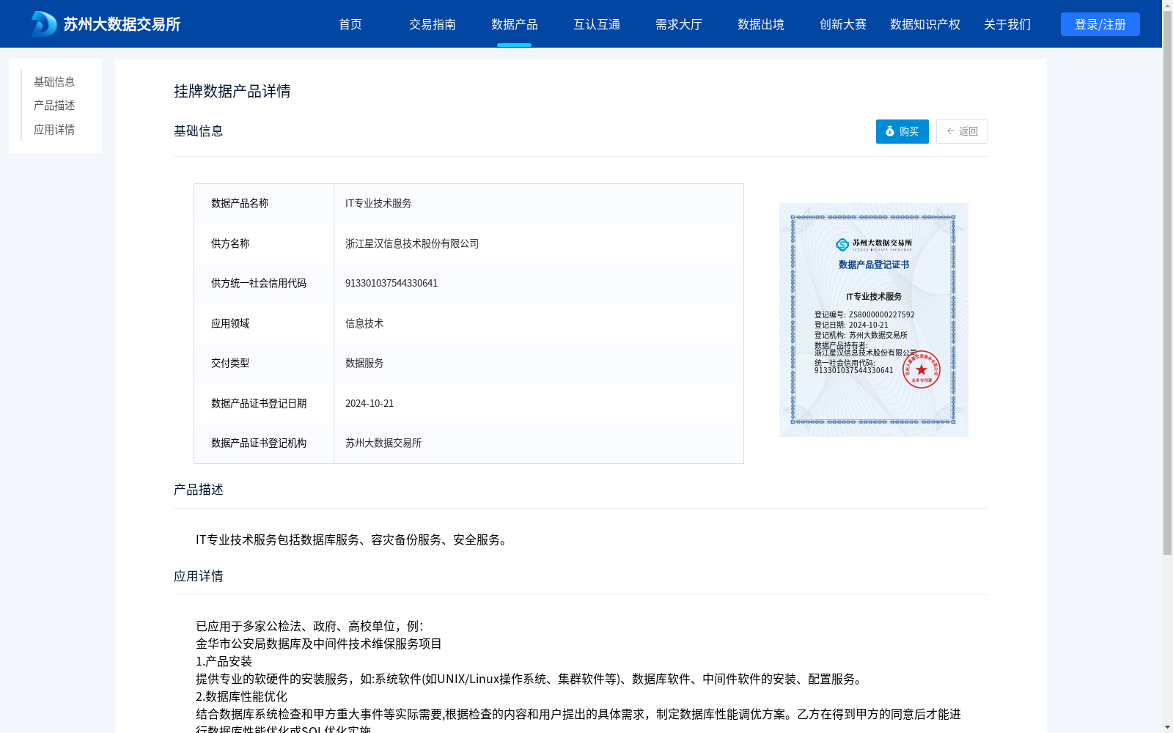This screenshot has height=733, width=1173.
Task: Click the 苏州大数据交易所 title text in the header
Action: click(122, 24)
